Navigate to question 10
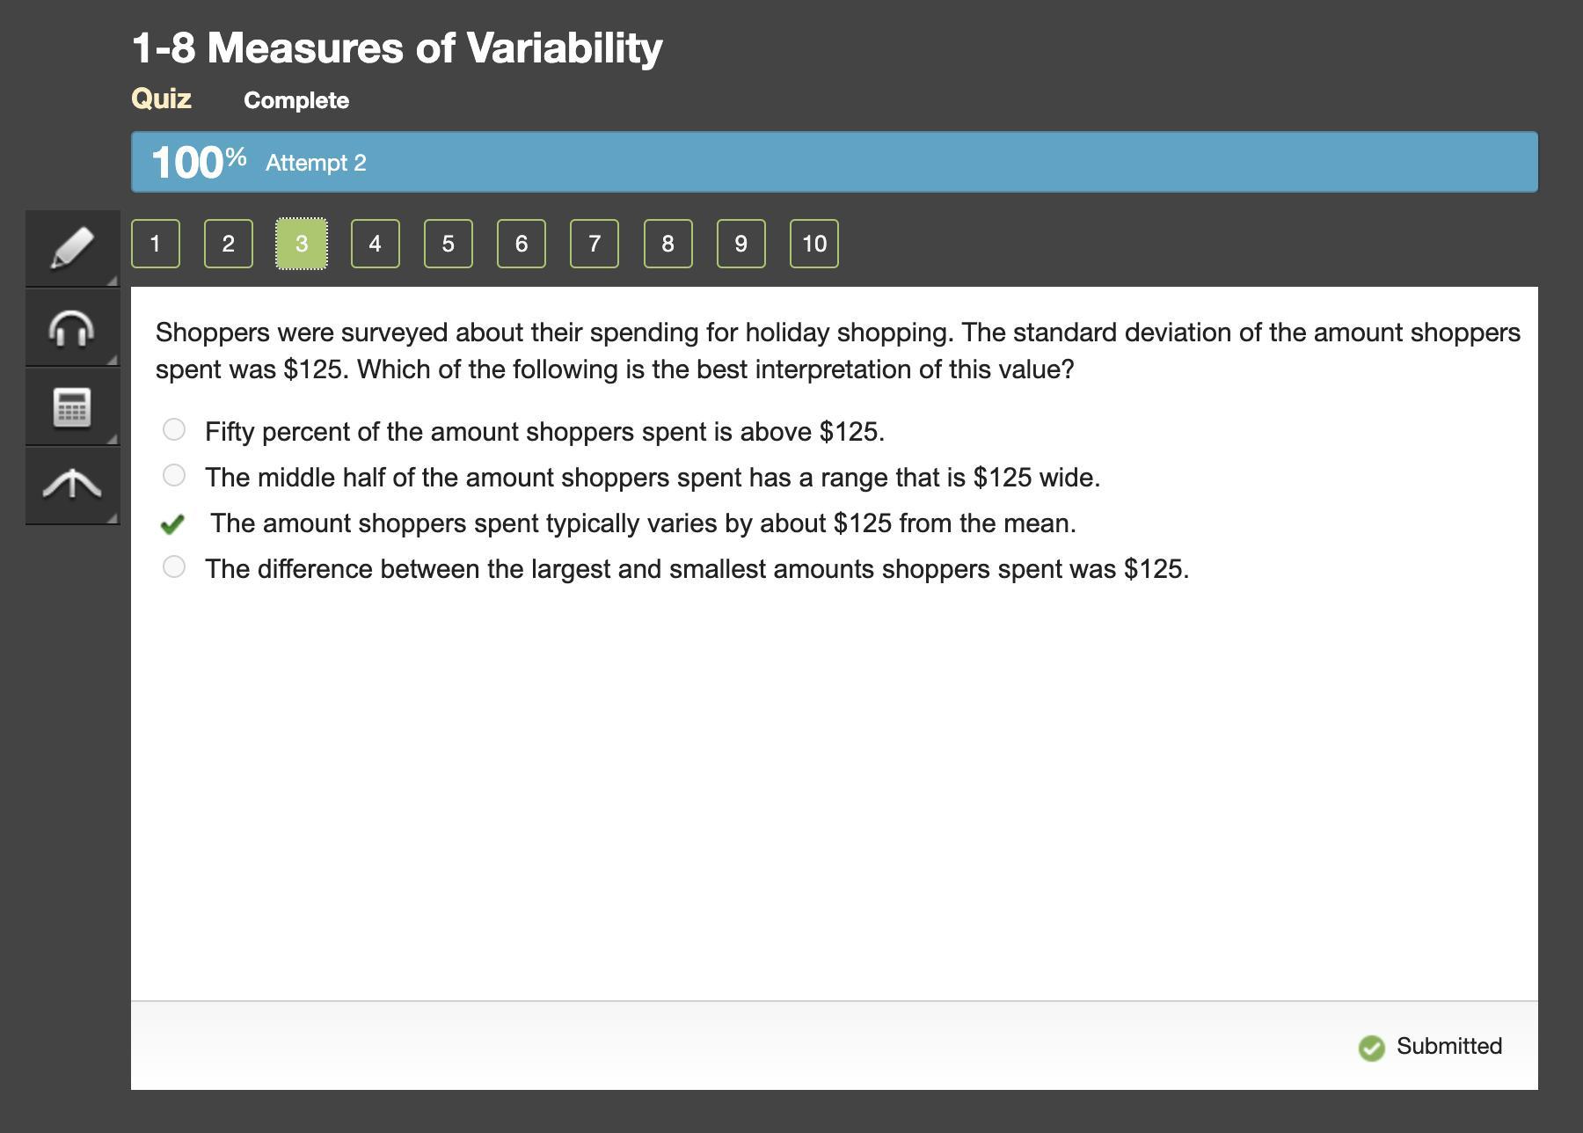This screenshot has height=1133, width=1583. pyautogui.click(x=813, y=244)
